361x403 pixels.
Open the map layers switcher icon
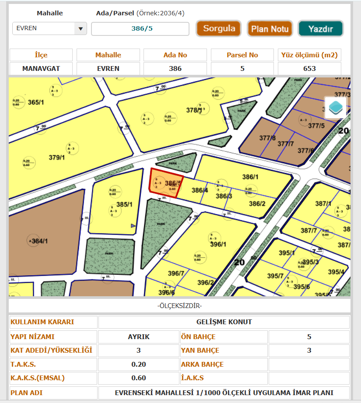[336, 107]
